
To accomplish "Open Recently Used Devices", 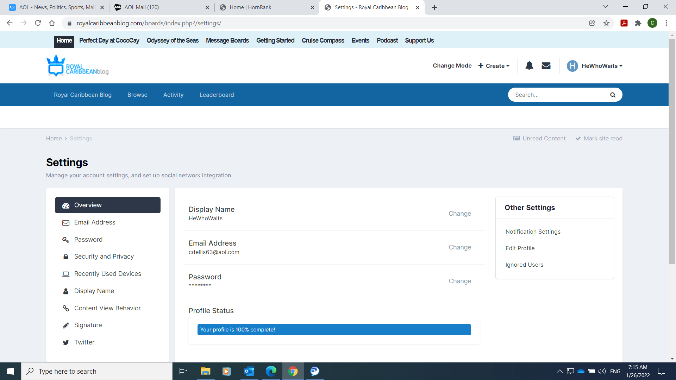I will (x=108, y=274).
